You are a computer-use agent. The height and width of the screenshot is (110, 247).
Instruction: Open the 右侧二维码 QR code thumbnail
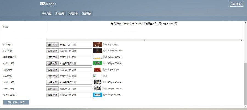[x=97, y=88]
